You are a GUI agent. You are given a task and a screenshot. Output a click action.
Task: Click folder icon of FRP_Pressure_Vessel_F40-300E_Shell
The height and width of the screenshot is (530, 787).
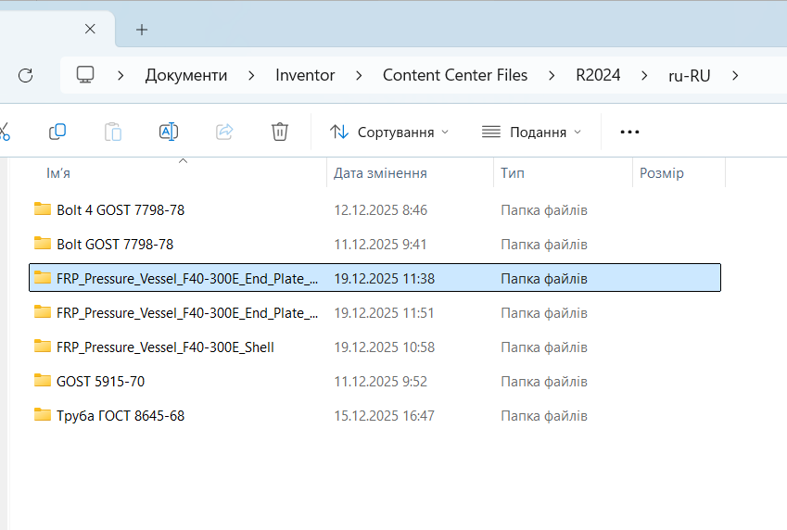(43, 347)
